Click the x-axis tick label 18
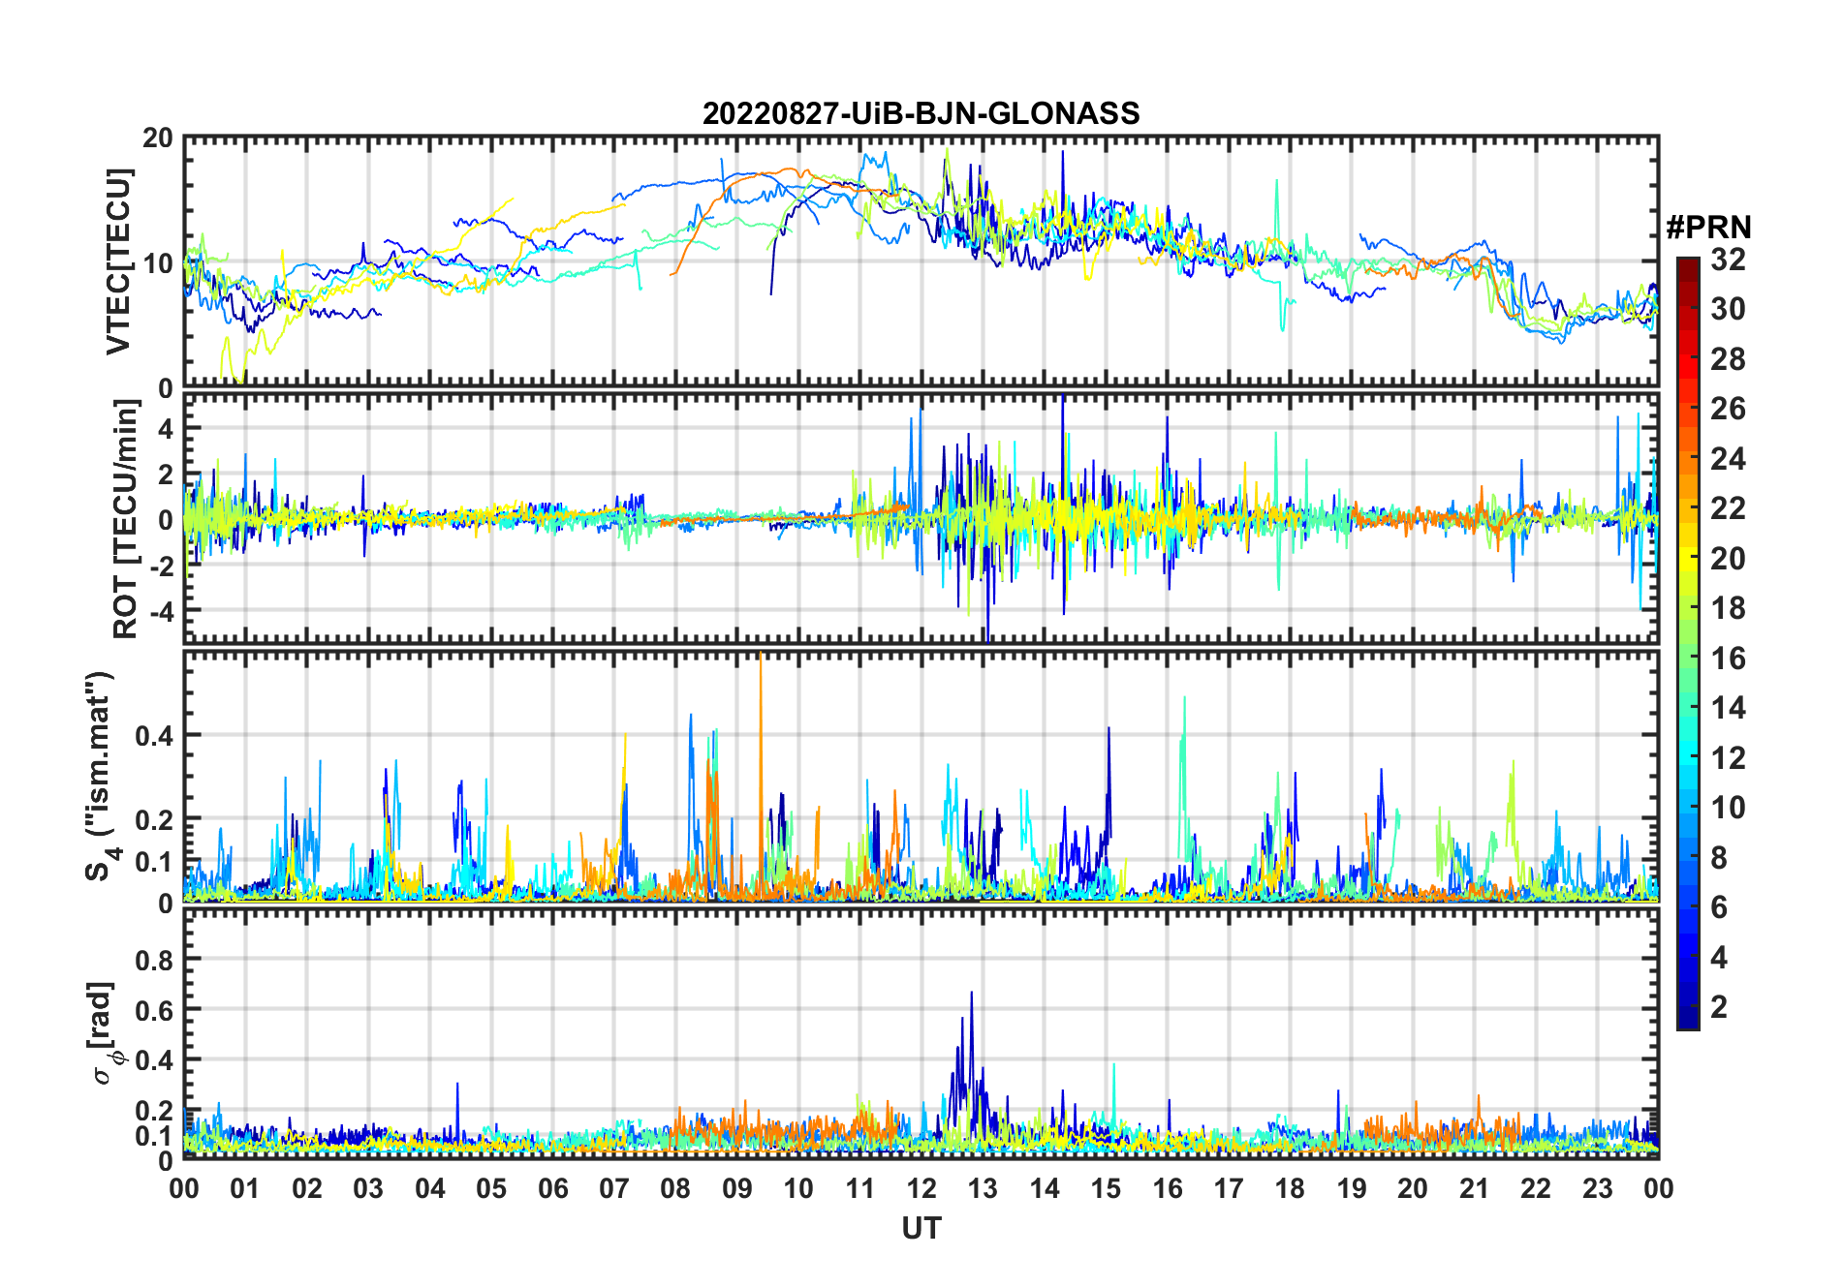Viewport: 1843px width, 1288px height. coord(1290,1189)
